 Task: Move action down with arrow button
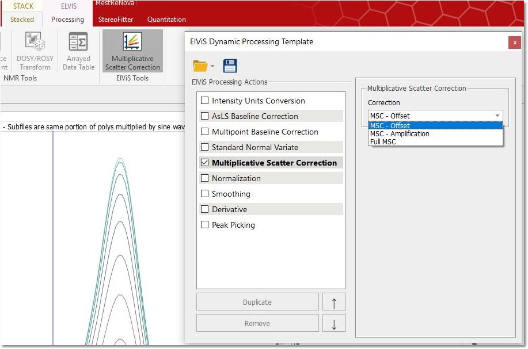tap(334, 323)
